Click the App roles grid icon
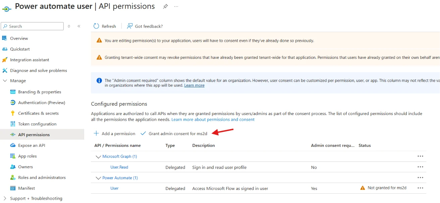The width and height of the screenshot is (440, 203). click(x=13, y=156)
